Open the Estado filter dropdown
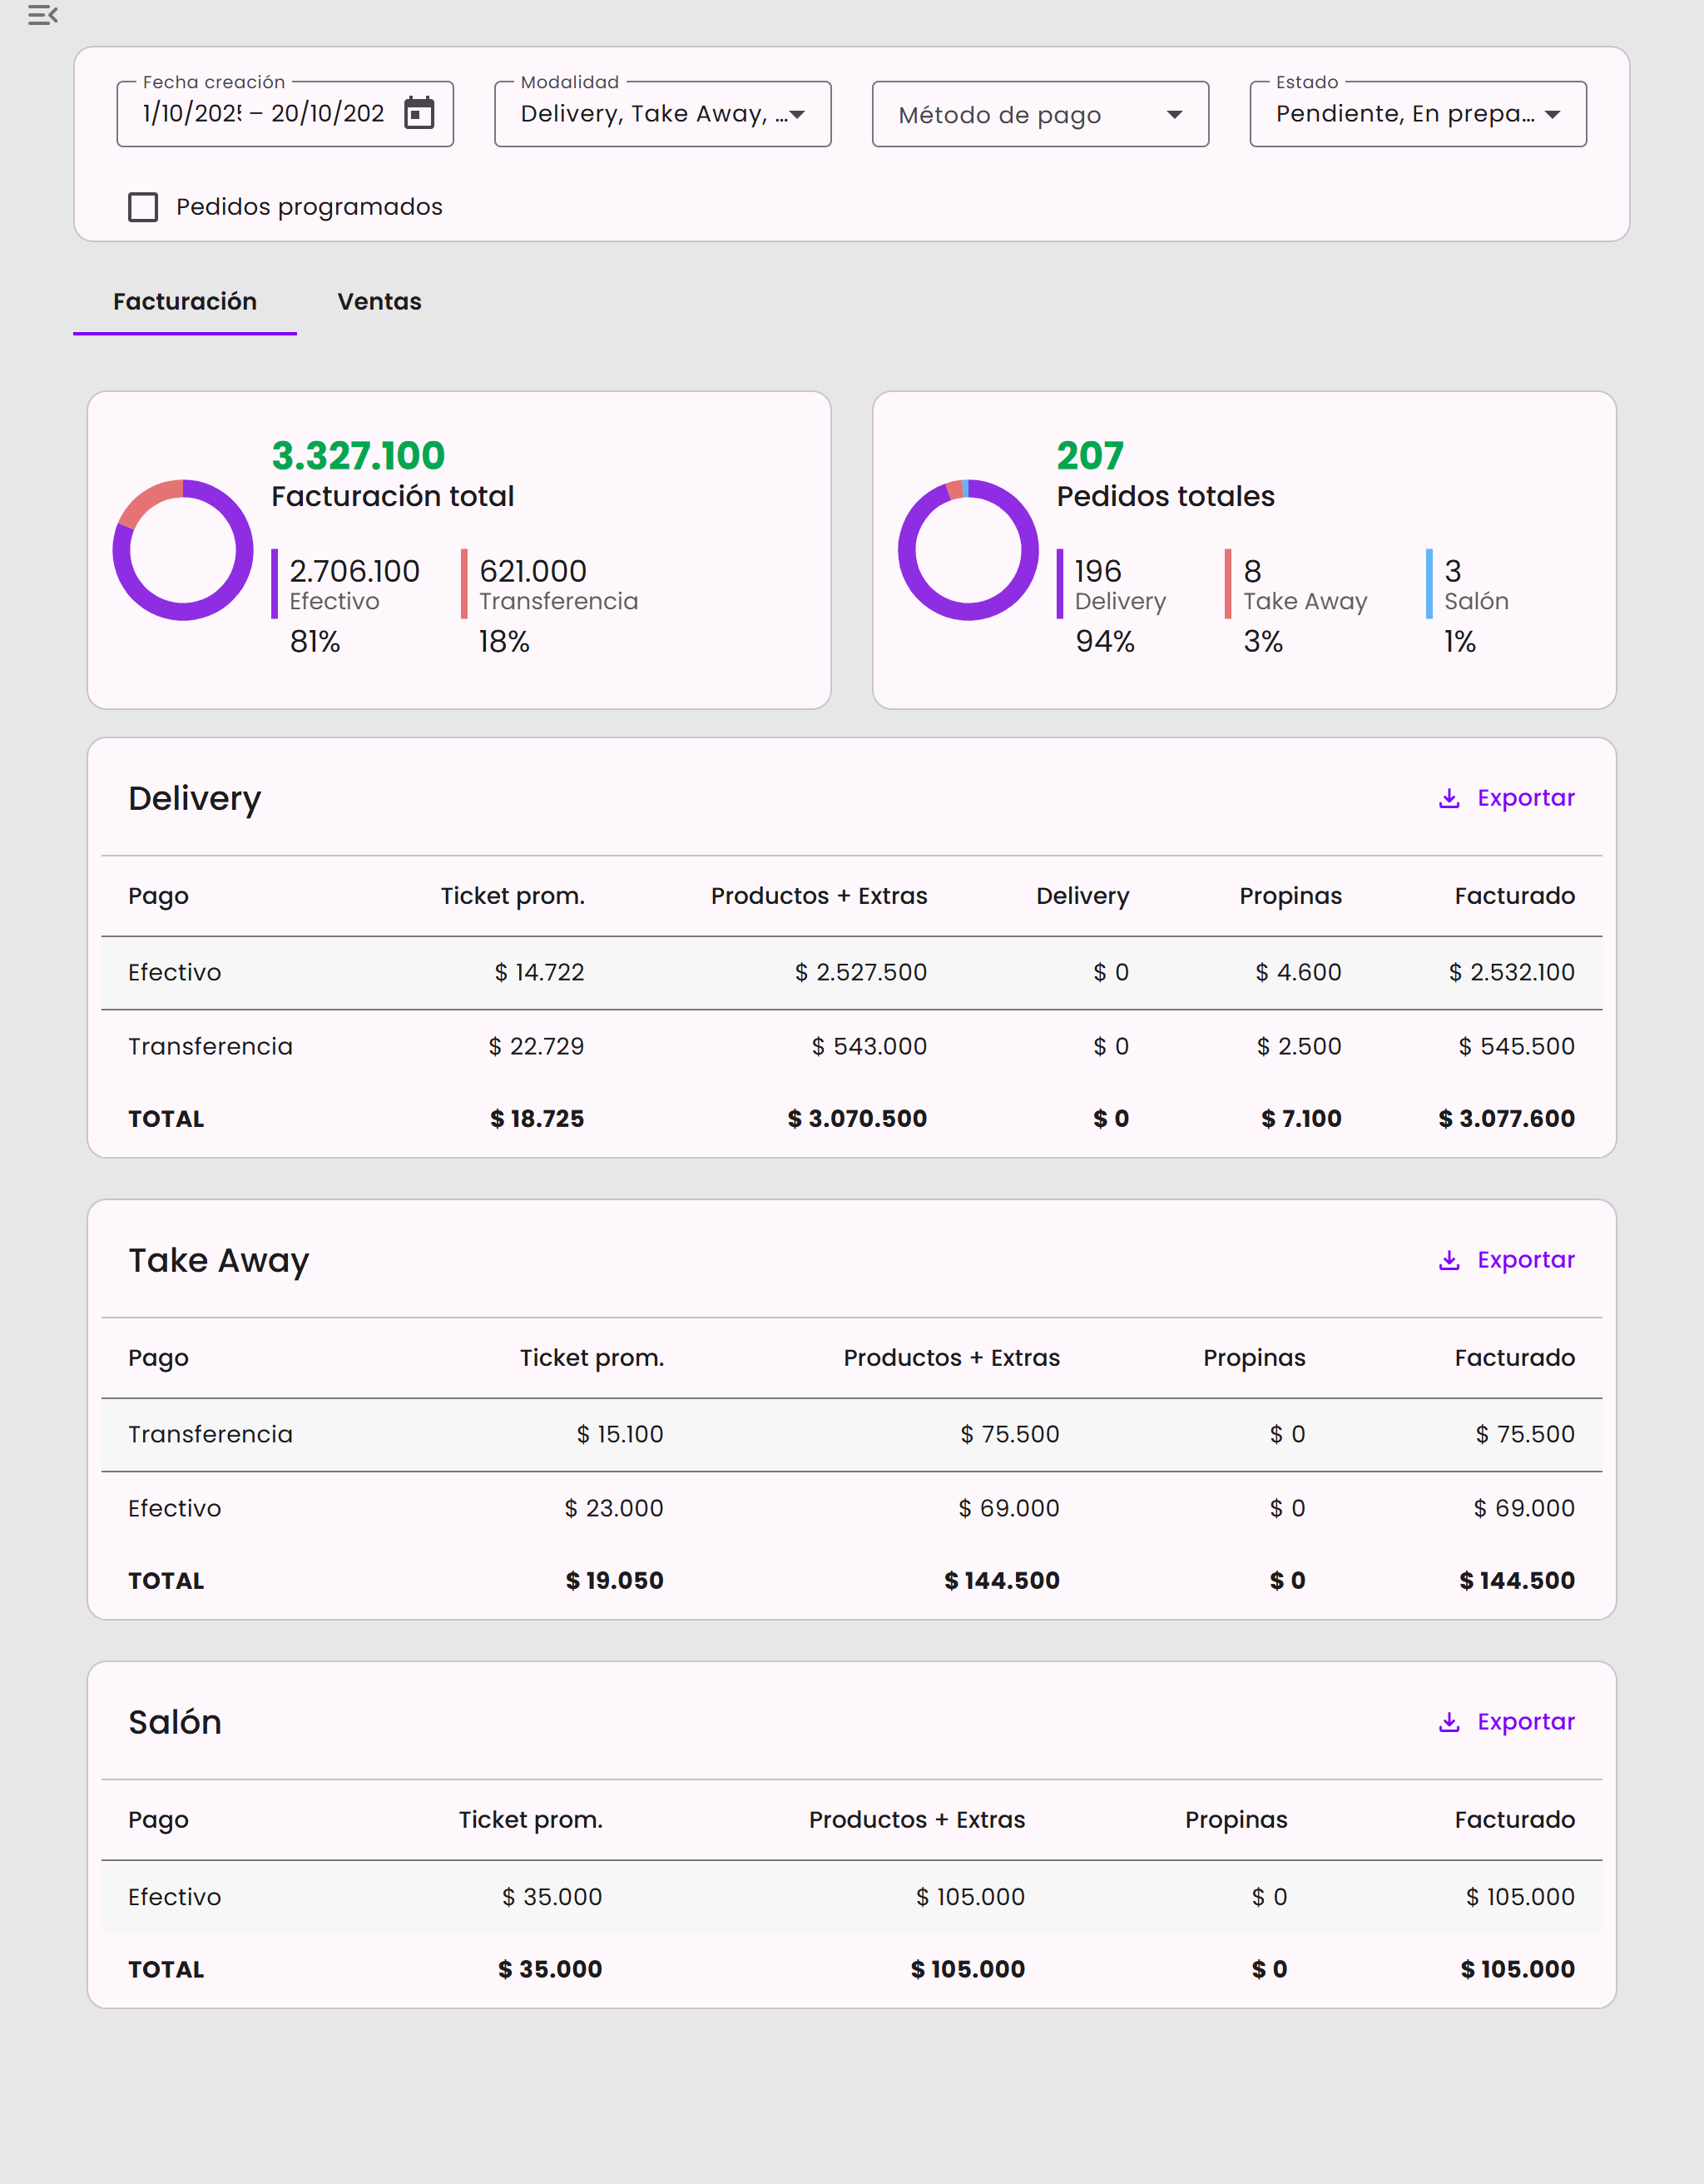Screen dimensions: 1704x2184 pos(1417,114)
